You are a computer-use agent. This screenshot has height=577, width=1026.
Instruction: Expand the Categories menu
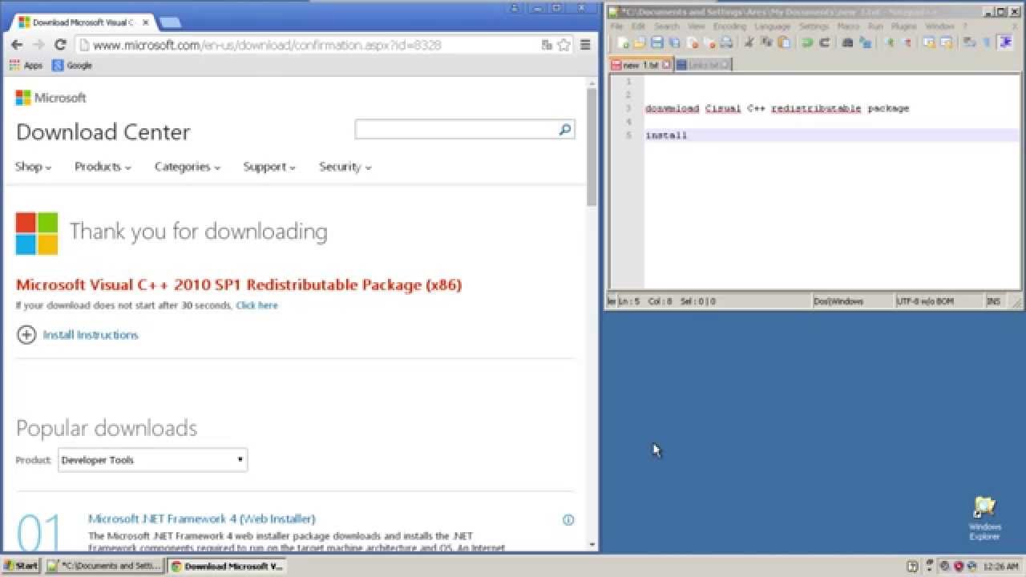click(x=188, y=167)
